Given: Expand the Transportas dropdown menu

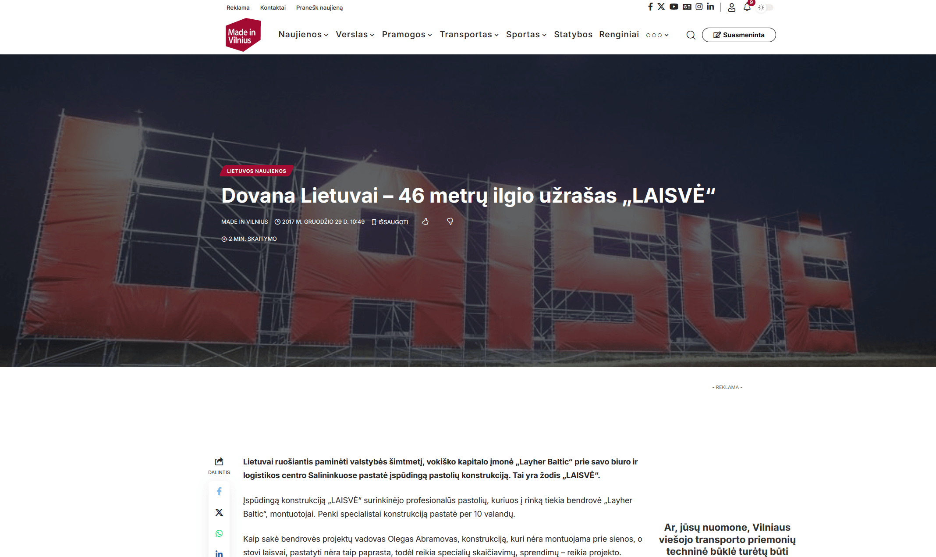Looking at the screenshot, I should coord(469,35).
